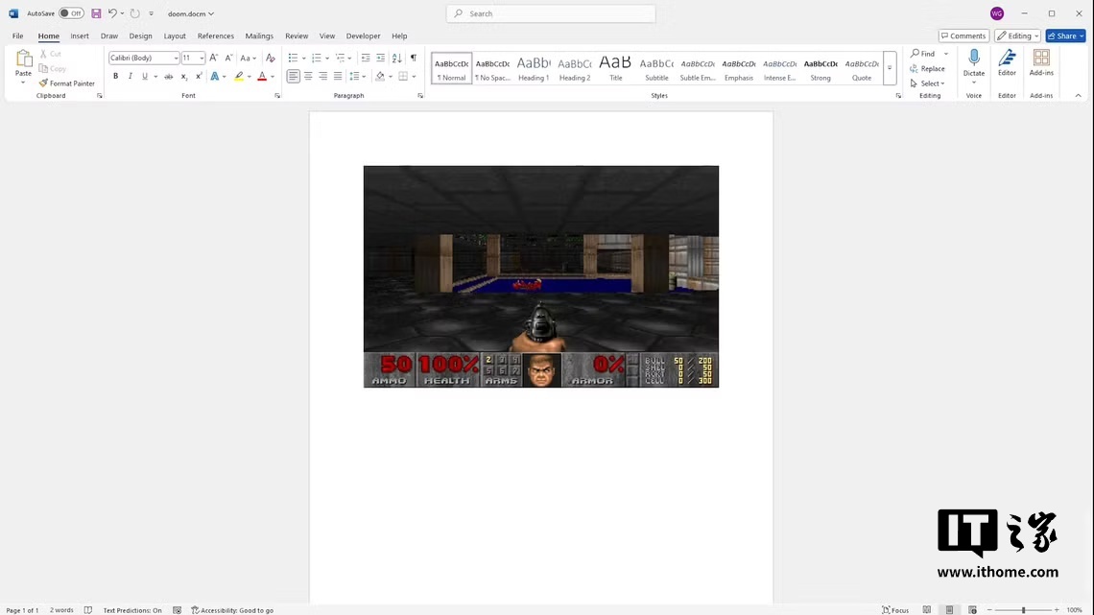
Task: Center align the paragraph
Action: [x=308, y=76]
